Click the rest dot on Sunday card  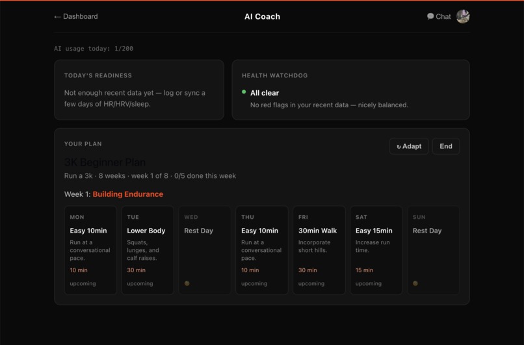pyautogui.click(x=415, y=283)
